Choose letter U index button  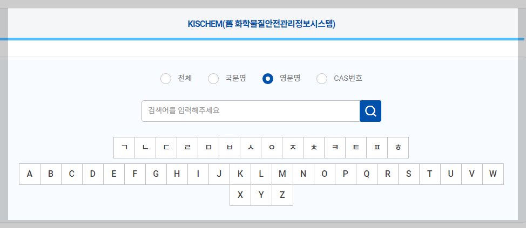click(451, 174)
